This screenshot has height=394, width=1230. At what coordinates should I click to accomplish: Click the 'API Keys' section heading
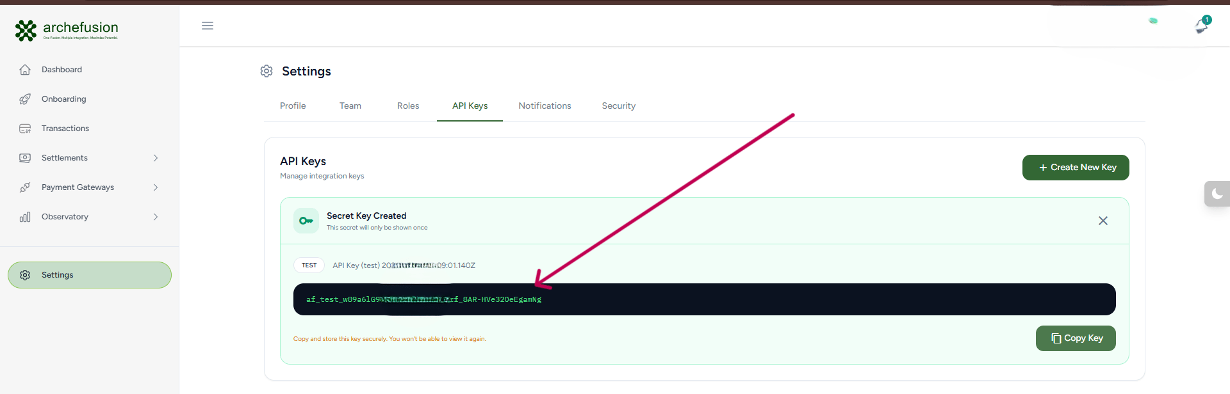pyautogui.click(x=303, y=161)
